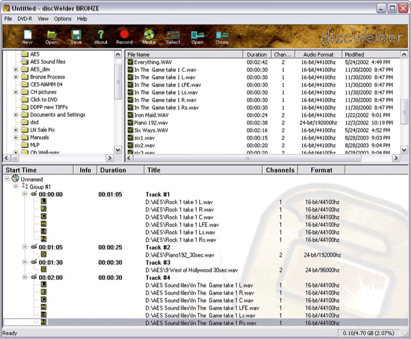Screen dimensions: 411x339
Task: Close the drive tray with the Close icon
Action: click(222, 37)
